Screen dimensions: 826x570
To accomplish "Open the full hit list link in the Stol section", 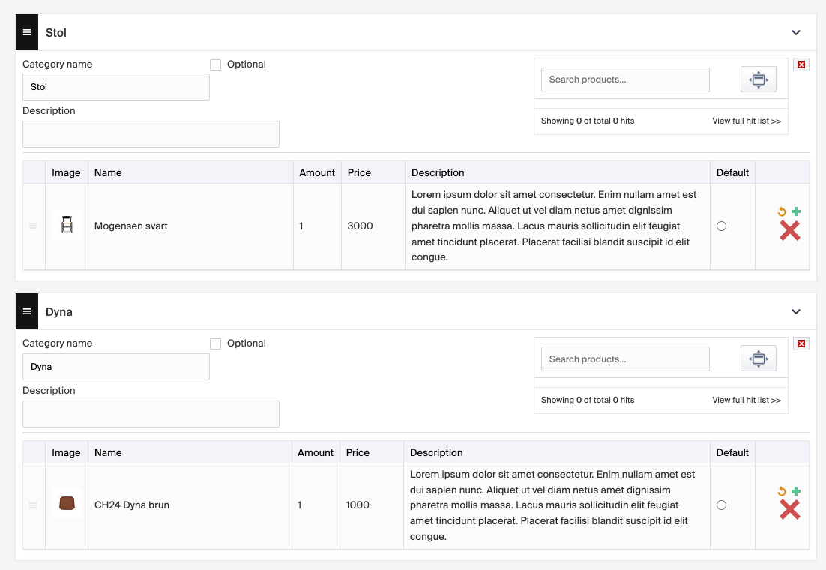I will (x=746, y=121).
